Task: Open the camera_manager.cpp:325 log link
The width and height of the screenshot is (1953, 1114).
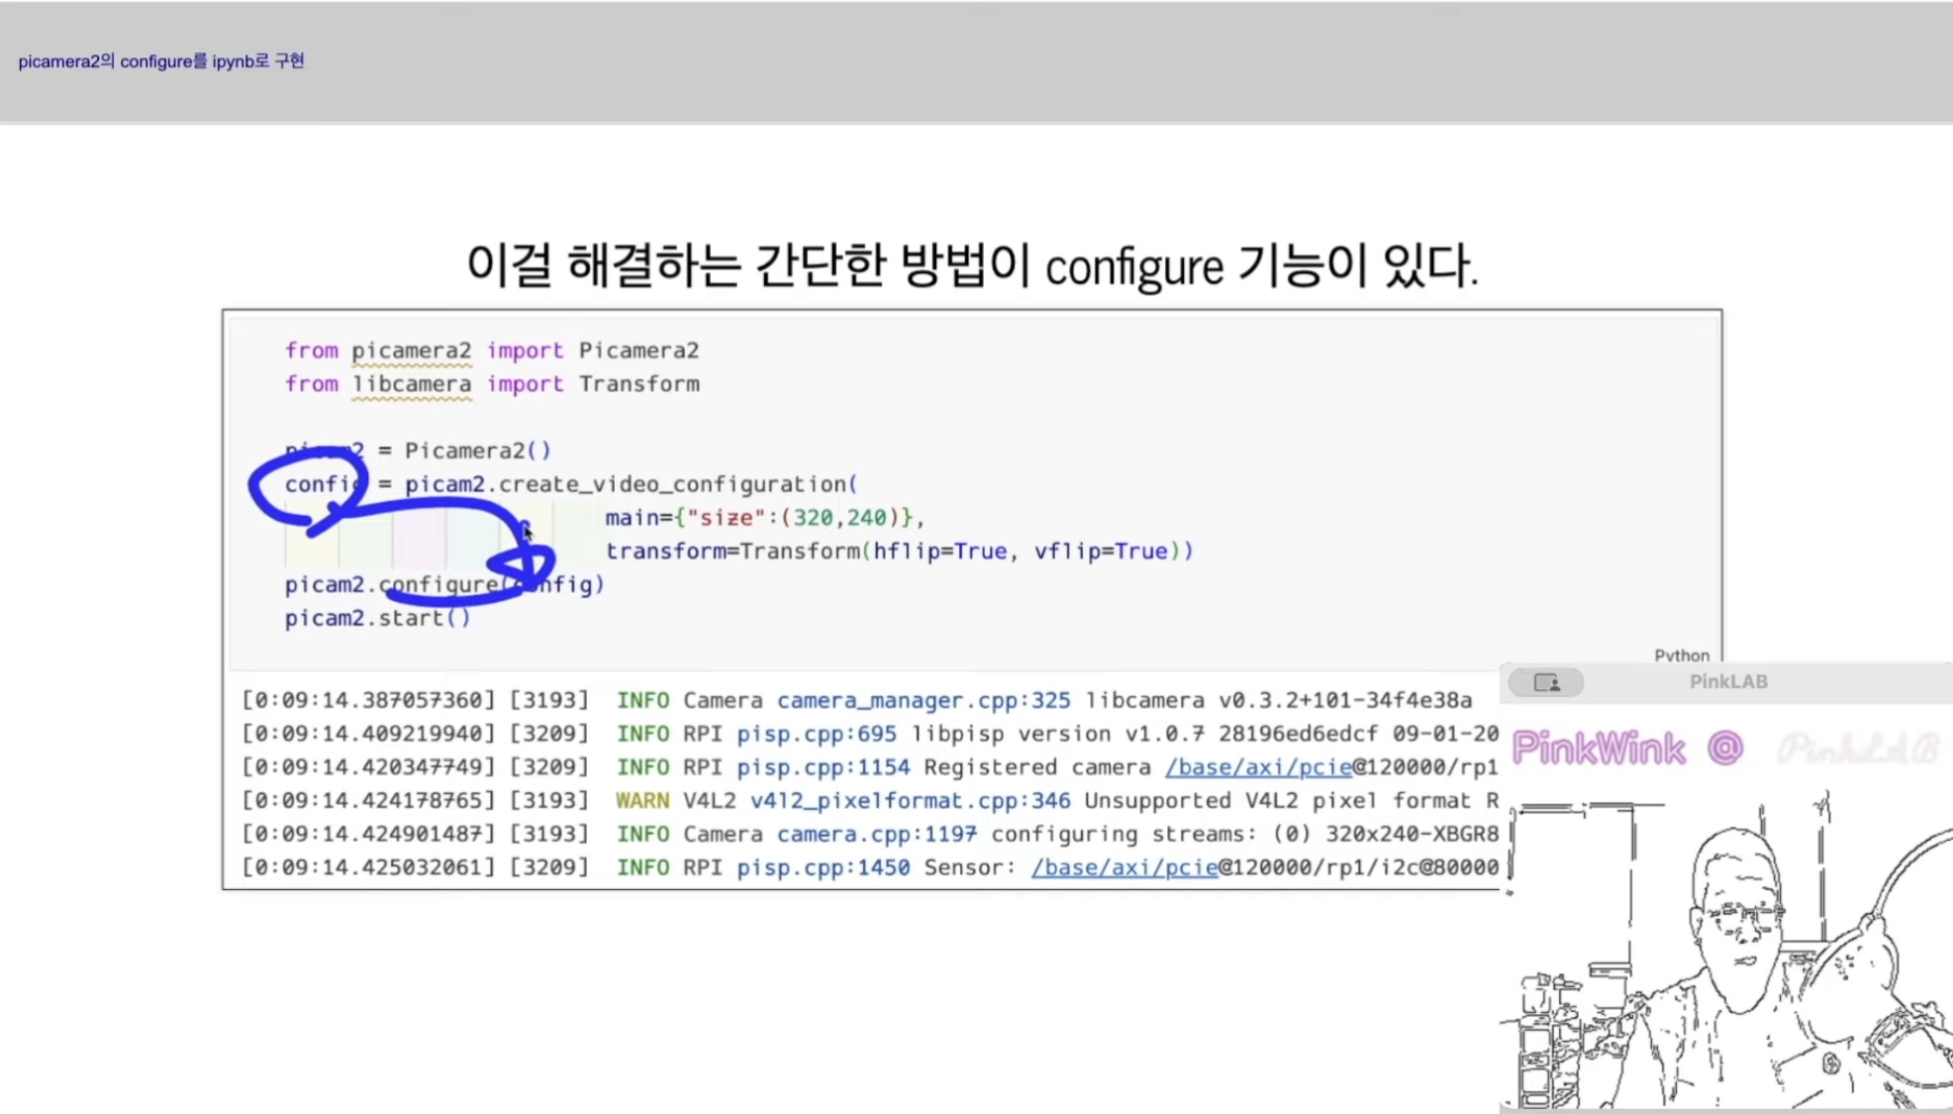Action: (923, 700)
